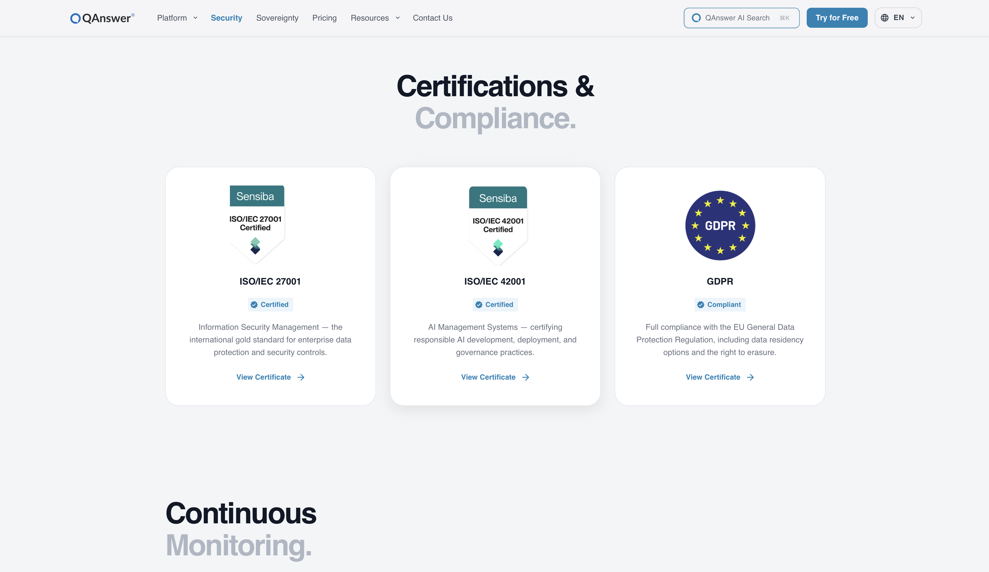Select the Security navigation item
The height and width of the screenshot is (572, 989).
226,18
